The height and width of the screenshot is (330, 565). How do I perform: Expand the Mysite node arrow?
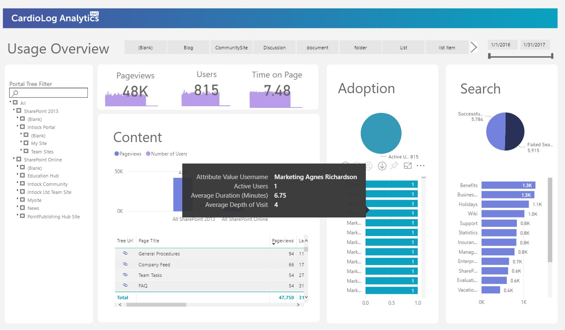tap(18, 199)
